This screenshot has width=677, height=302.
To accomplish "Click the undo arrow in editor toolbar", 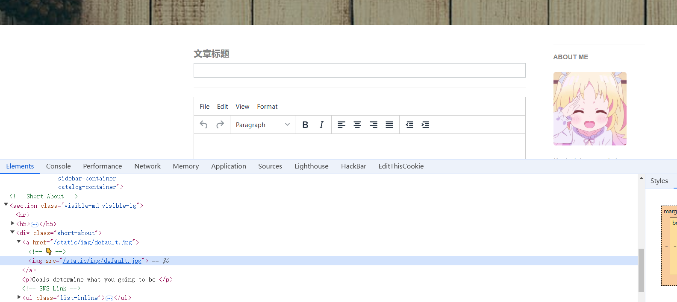I will coord(203,125).
